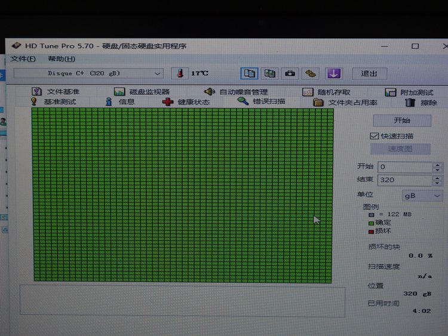Increase the 结束 value with up arrow

point(437,178)
